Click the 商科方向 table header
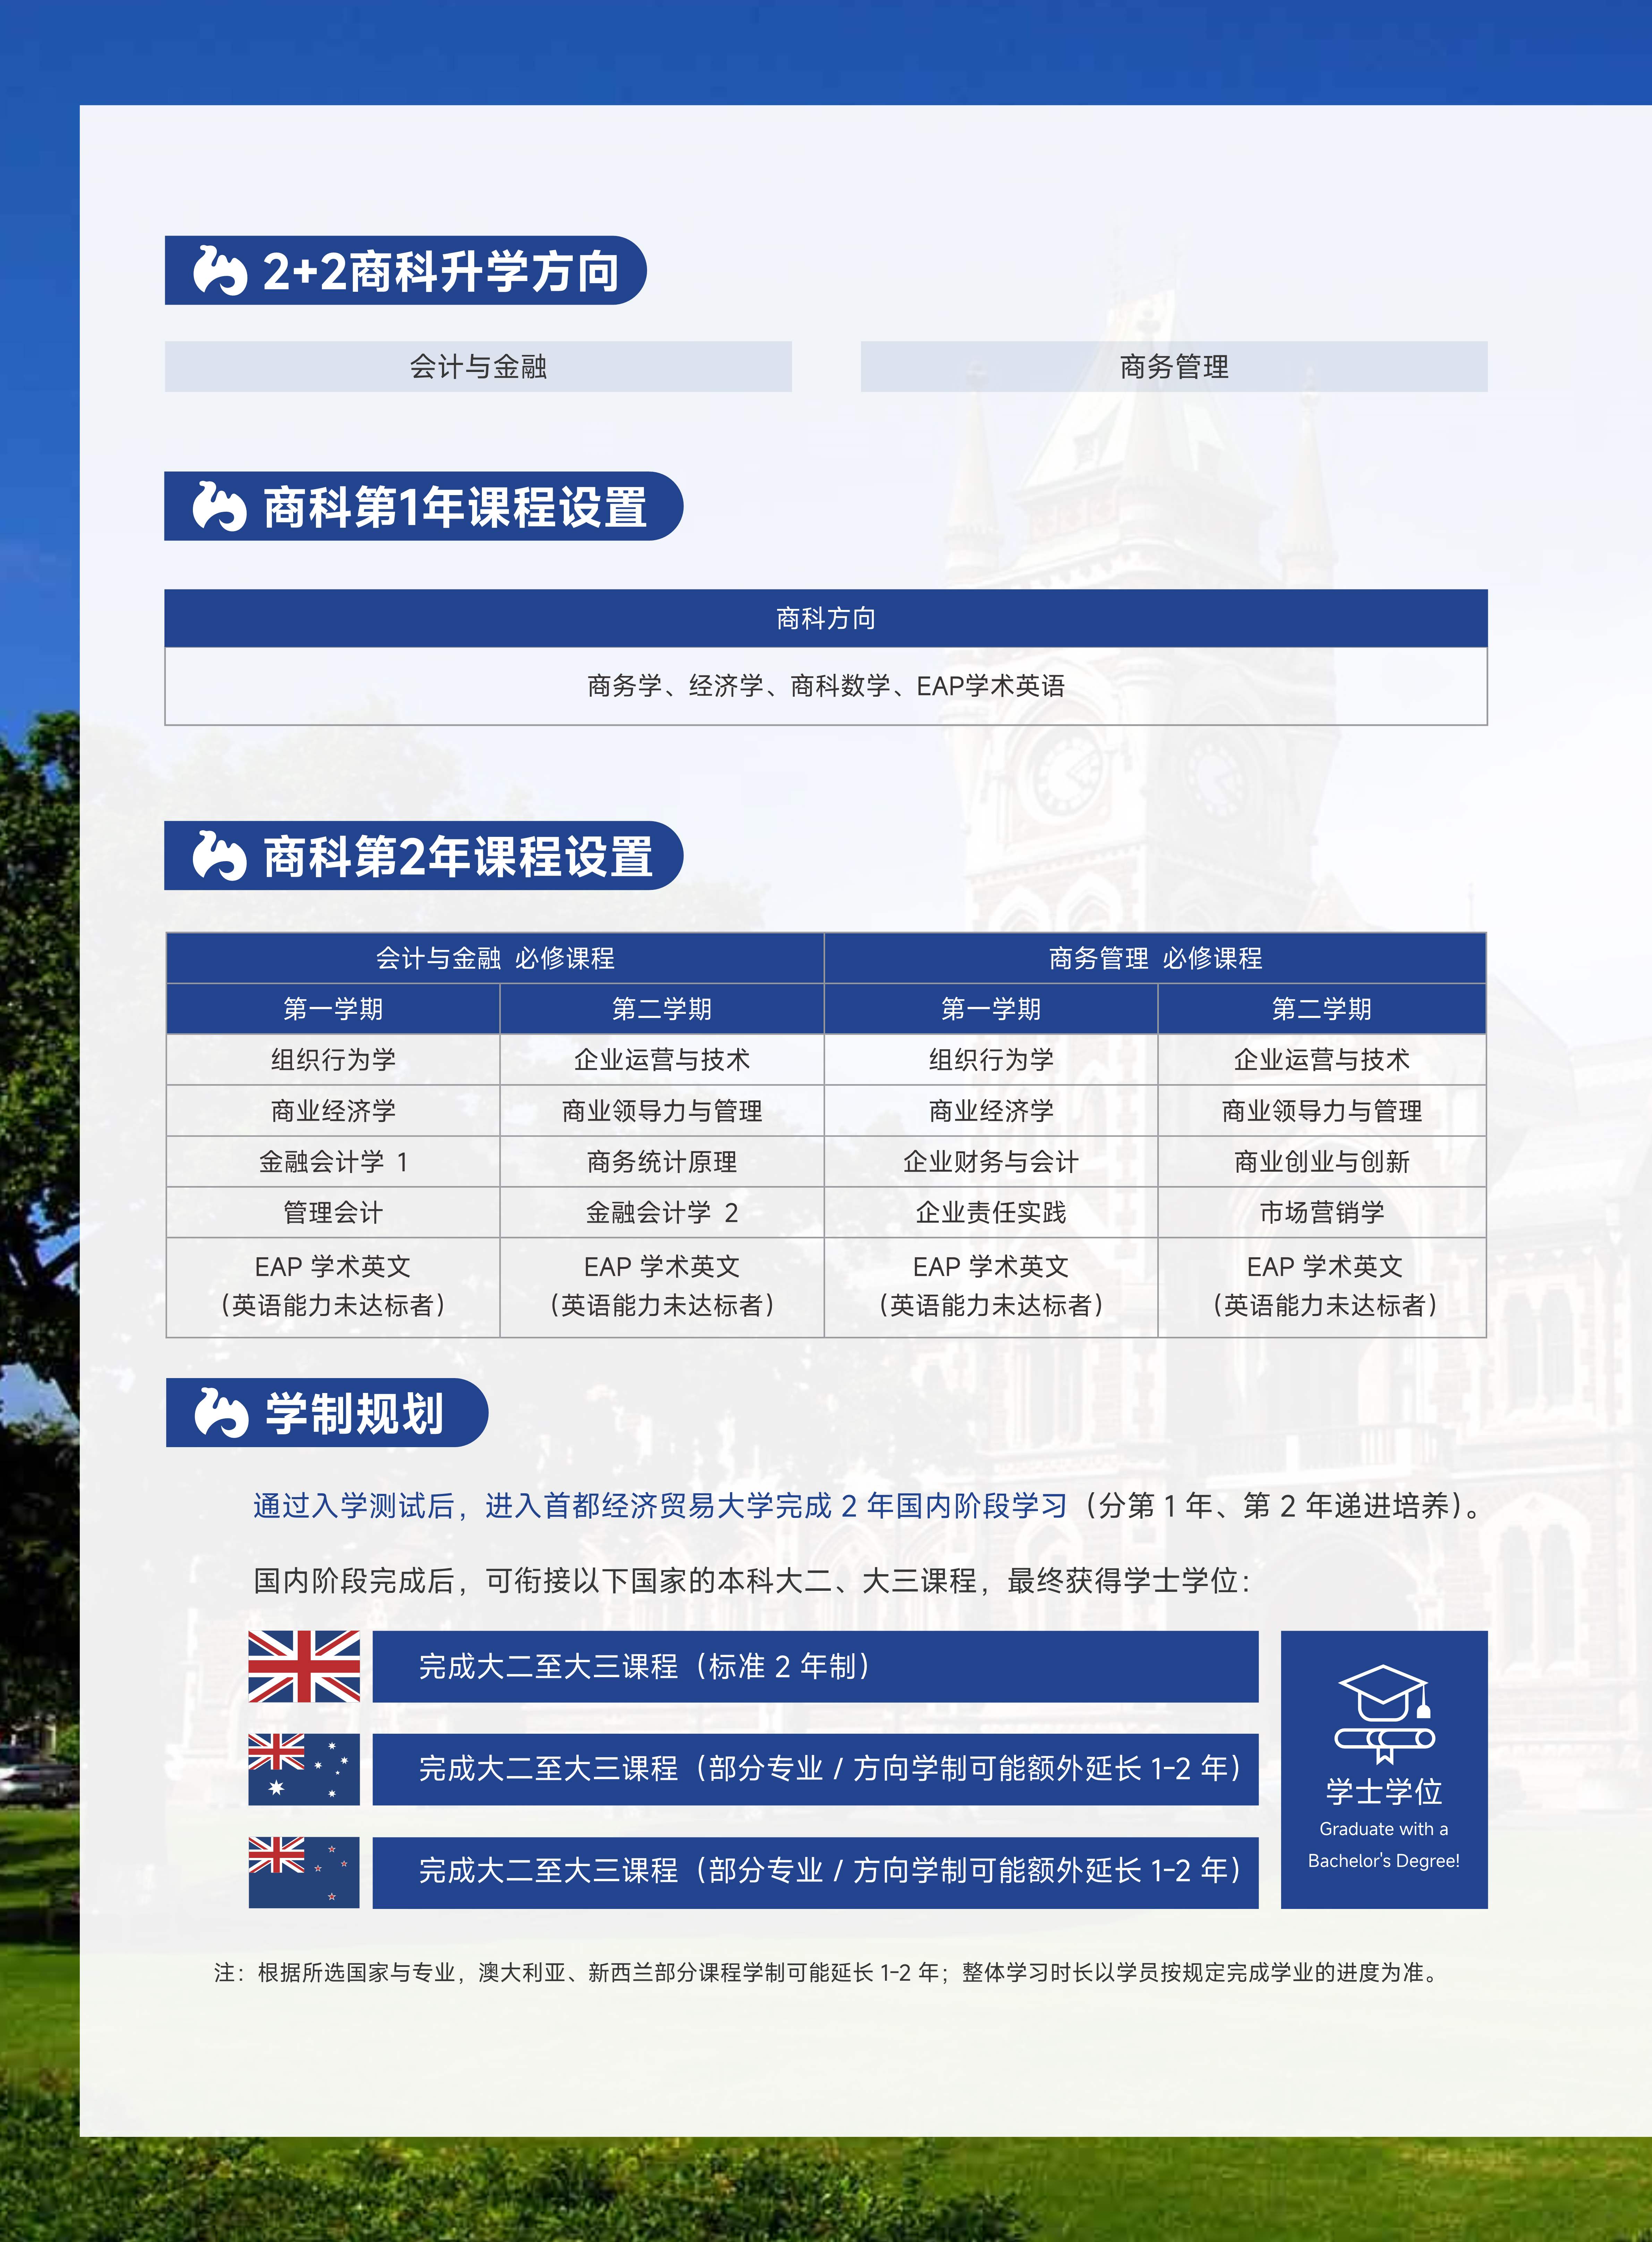 (x=826, y=618)
